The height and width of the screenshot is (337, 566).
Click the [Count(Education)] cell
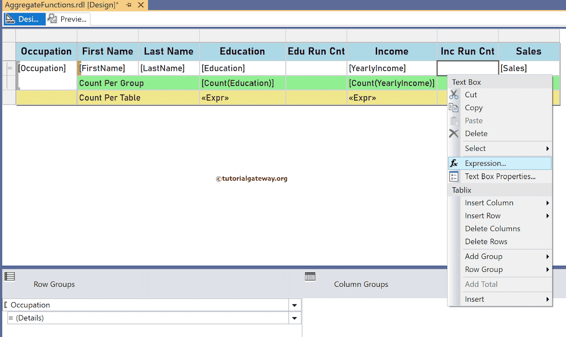coord(243,83)
